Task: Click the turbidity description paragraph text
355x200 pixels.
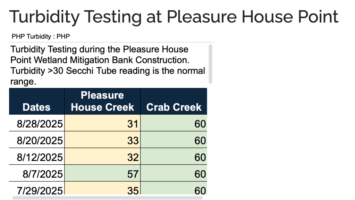Action: pyautogui.click(x=108, y=65)
